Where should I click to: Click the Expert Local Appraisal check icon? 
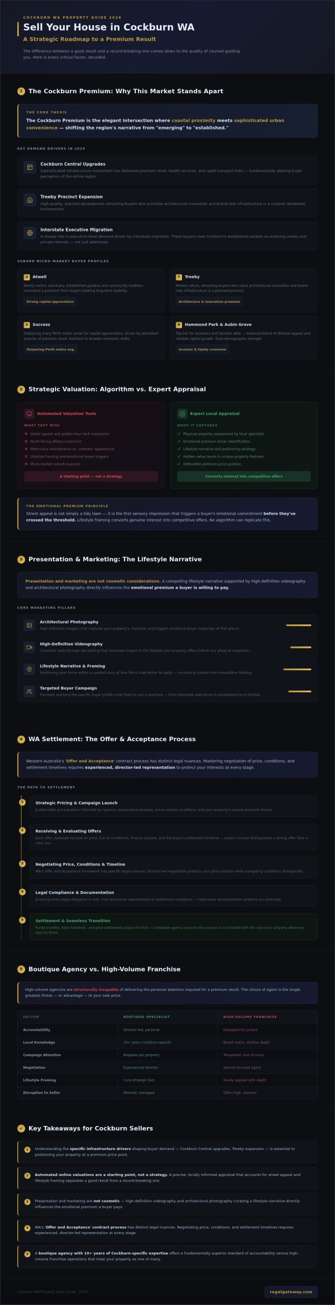click(182, 413)
